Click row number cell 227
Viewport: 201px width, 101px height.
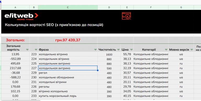[34, 68]
